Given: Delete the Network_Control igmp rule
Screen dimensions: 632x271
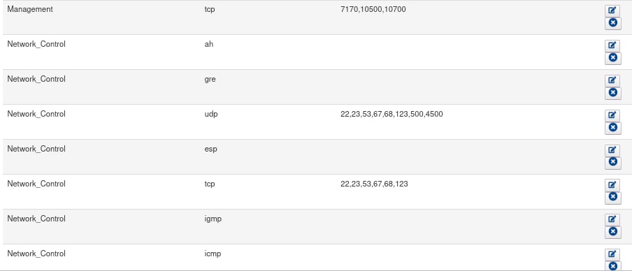Looking at the screenshot, I should 612,233.
